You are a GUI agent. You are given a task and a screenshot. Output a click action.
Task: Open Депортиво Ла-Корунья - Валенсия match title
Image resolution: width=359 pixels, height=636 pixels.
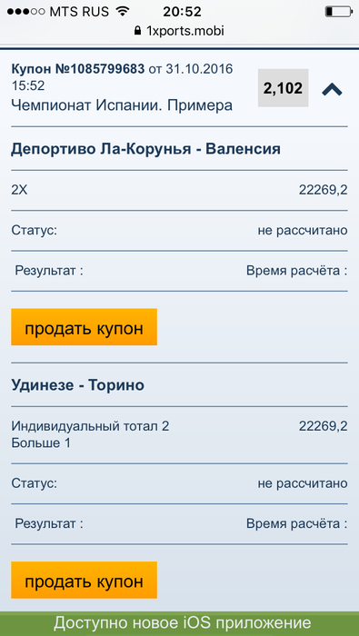click(x=145, y=149)
